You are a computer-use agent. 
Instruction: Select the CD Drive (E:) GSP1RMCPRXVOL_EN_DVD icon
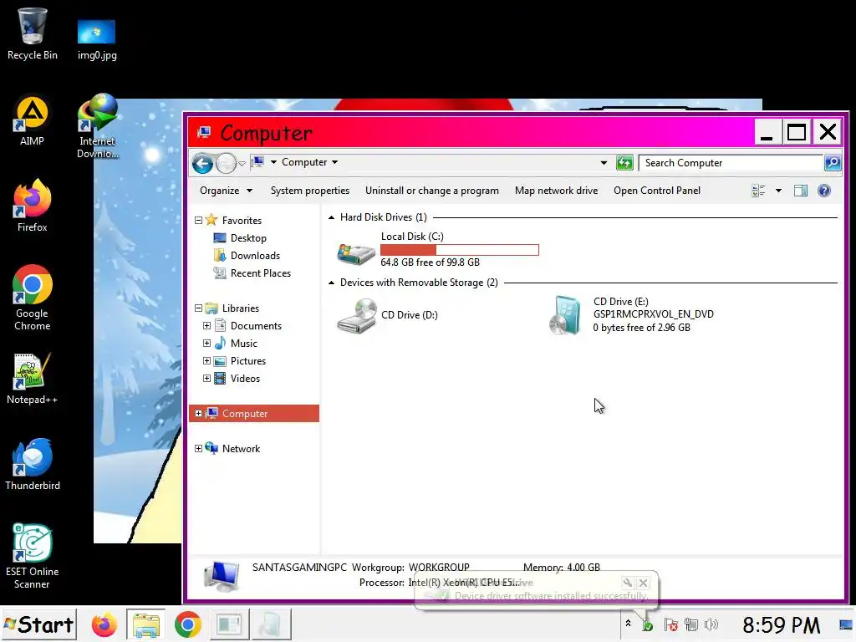(565, 315)
